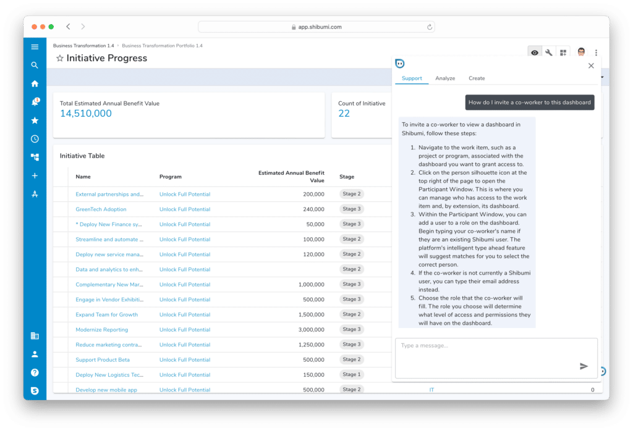Image resolution: width=633 pixels, height=431 pixels.
Task: Switch to the Support tab
Action: pyautogui.click(x=412, y=78)
